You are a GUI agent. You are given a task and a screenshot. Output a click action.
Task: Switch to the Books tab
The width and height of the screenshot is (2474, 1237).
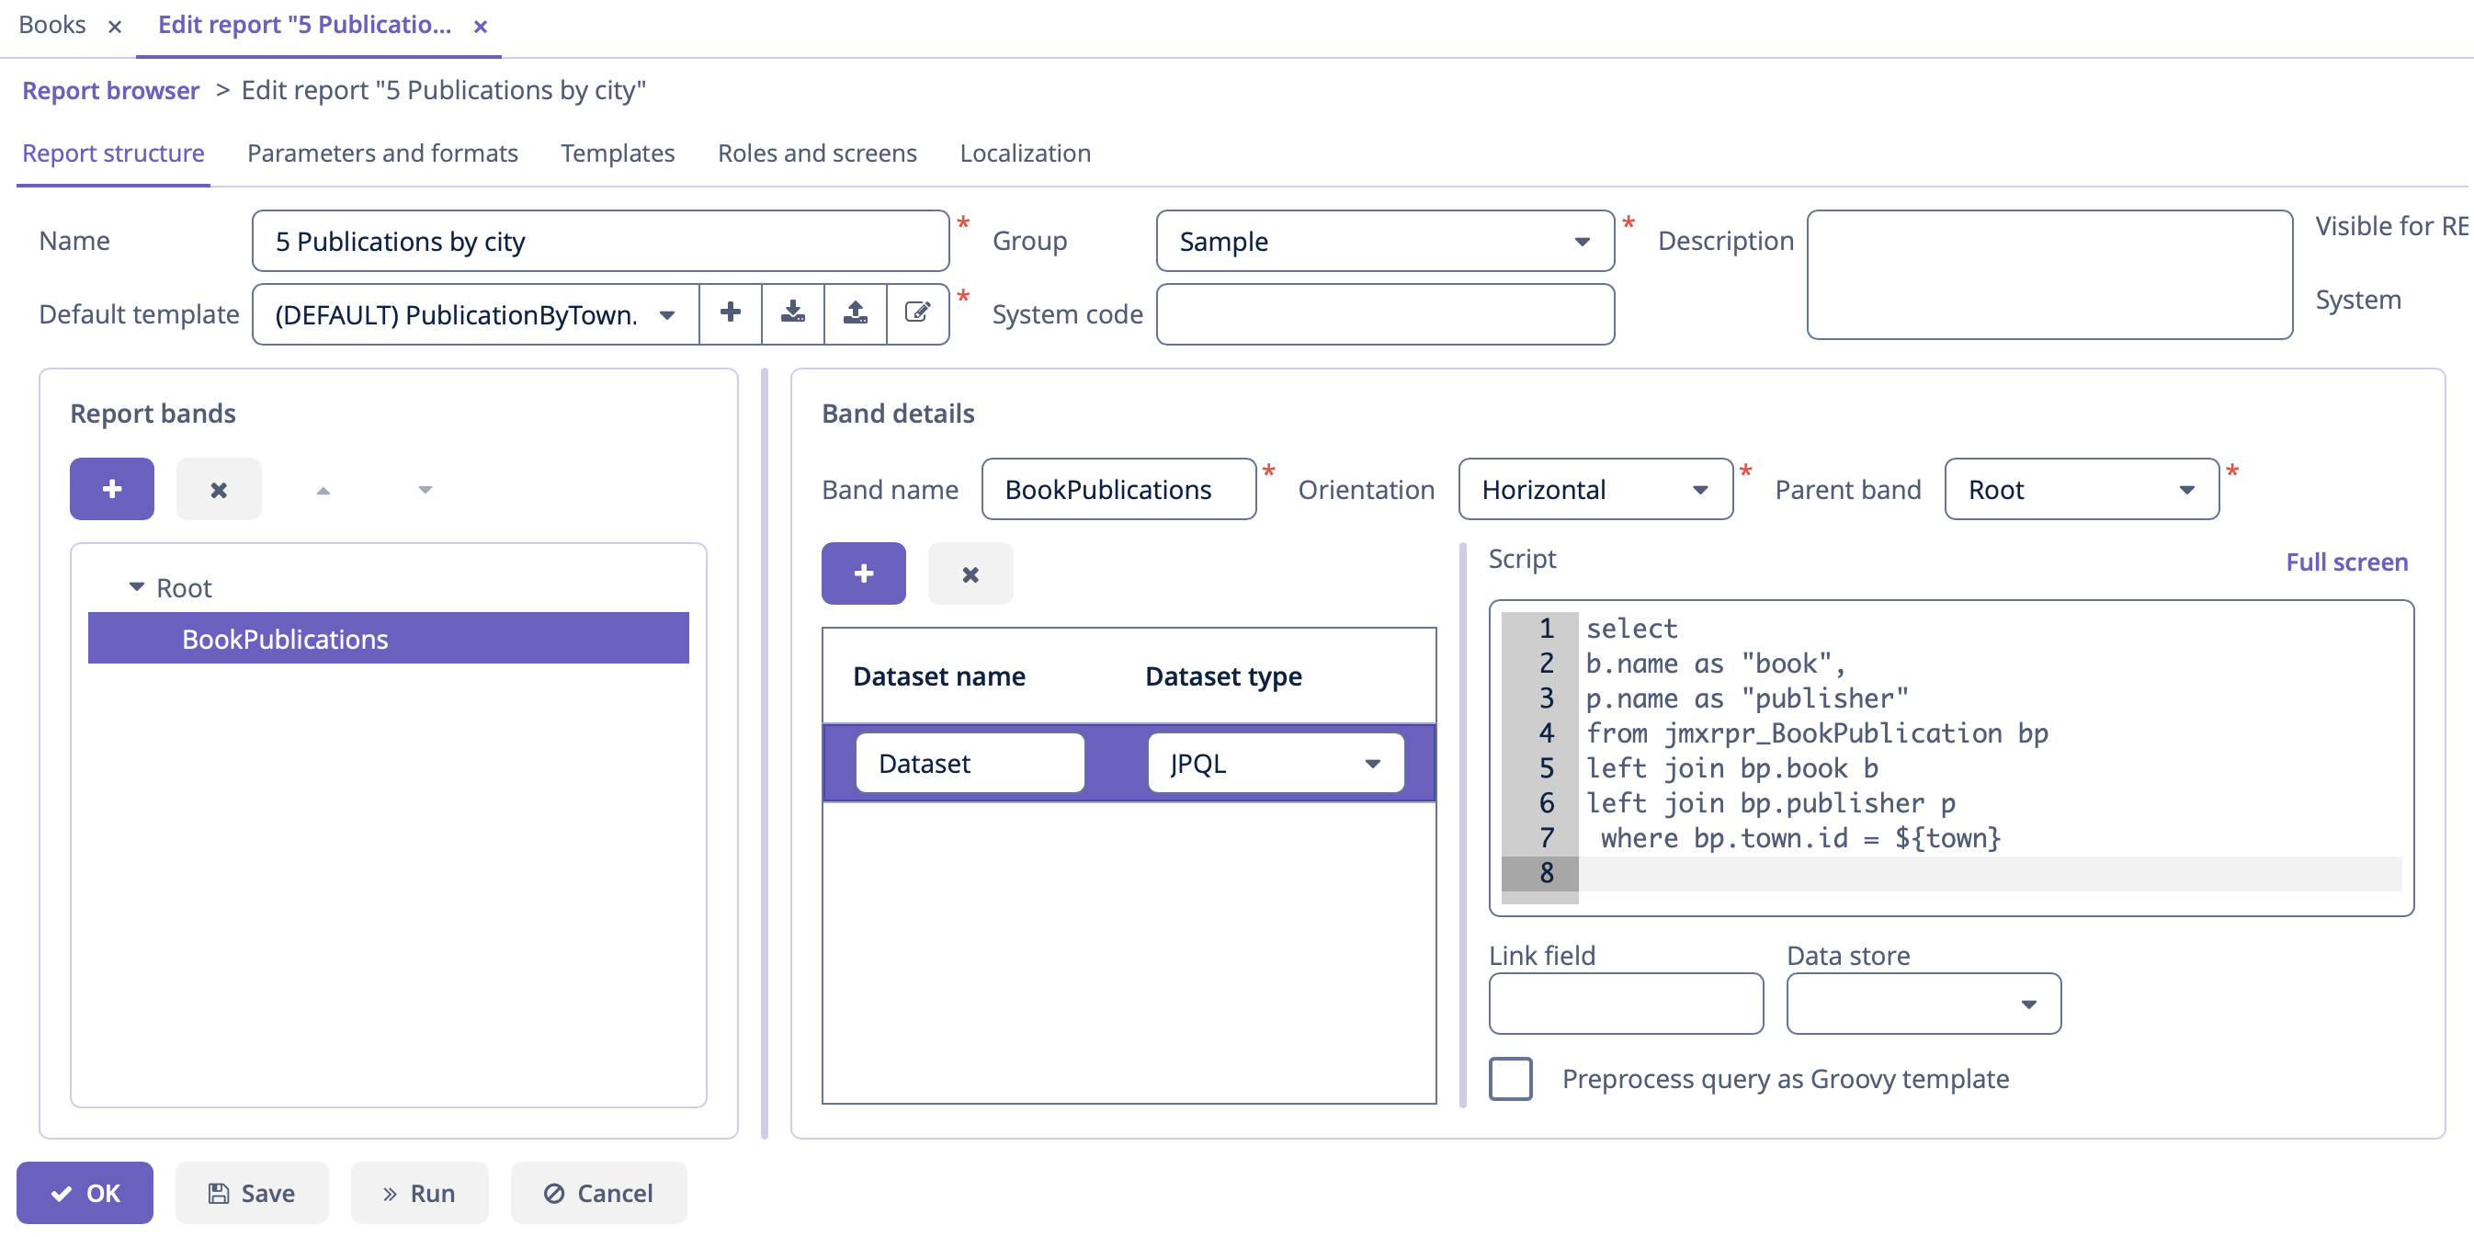coord(51,25)
